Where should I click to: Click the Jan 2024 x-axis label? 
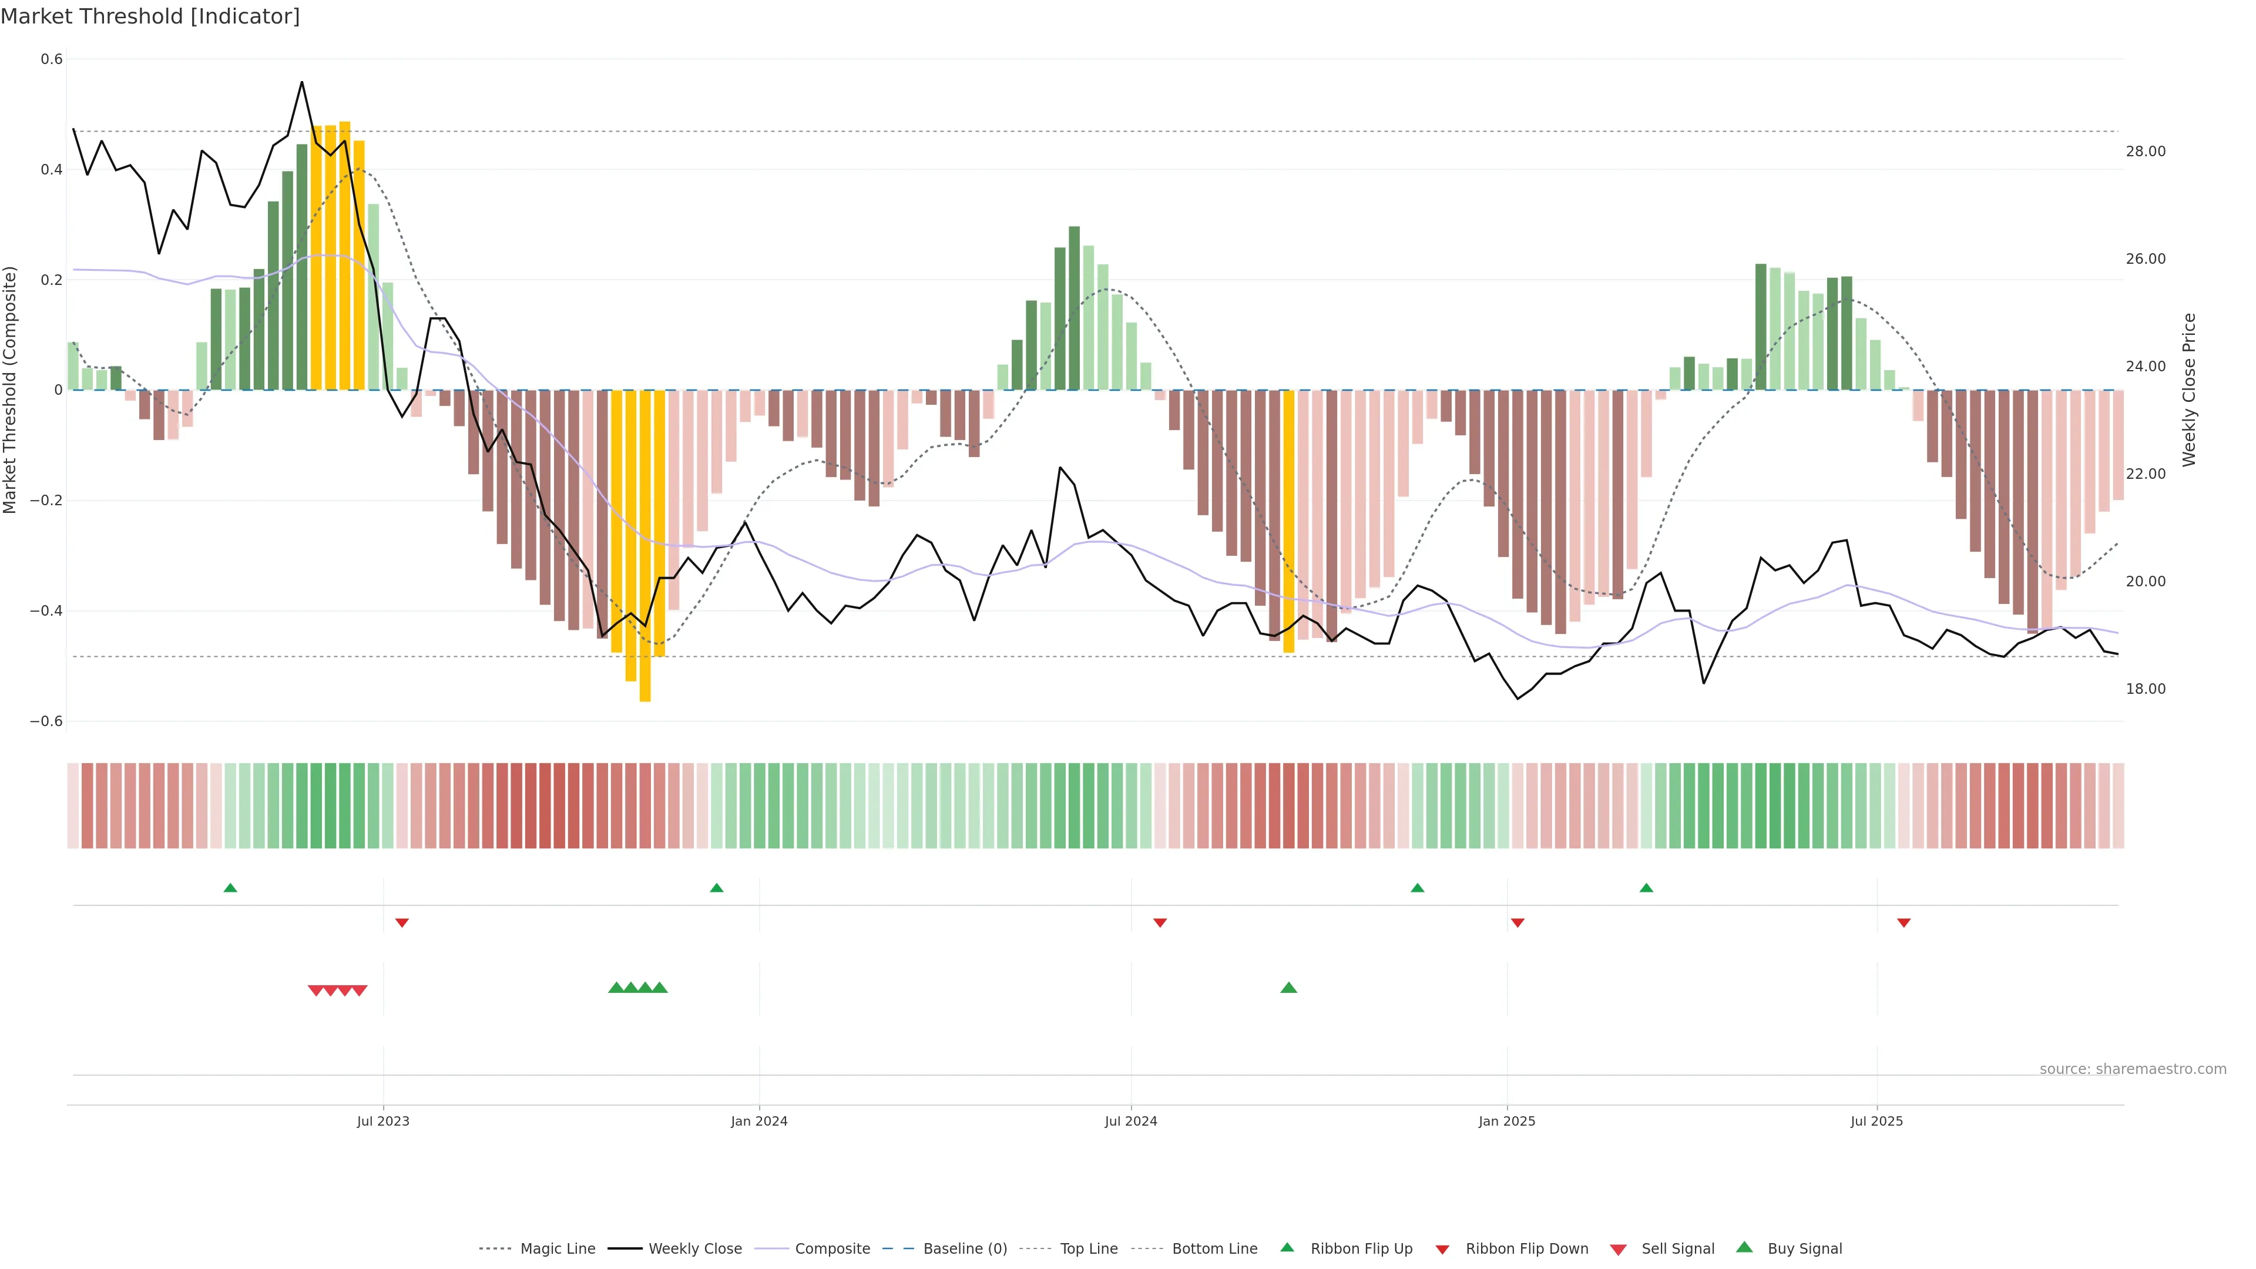pyautogui.click(x=759, y=1121)
